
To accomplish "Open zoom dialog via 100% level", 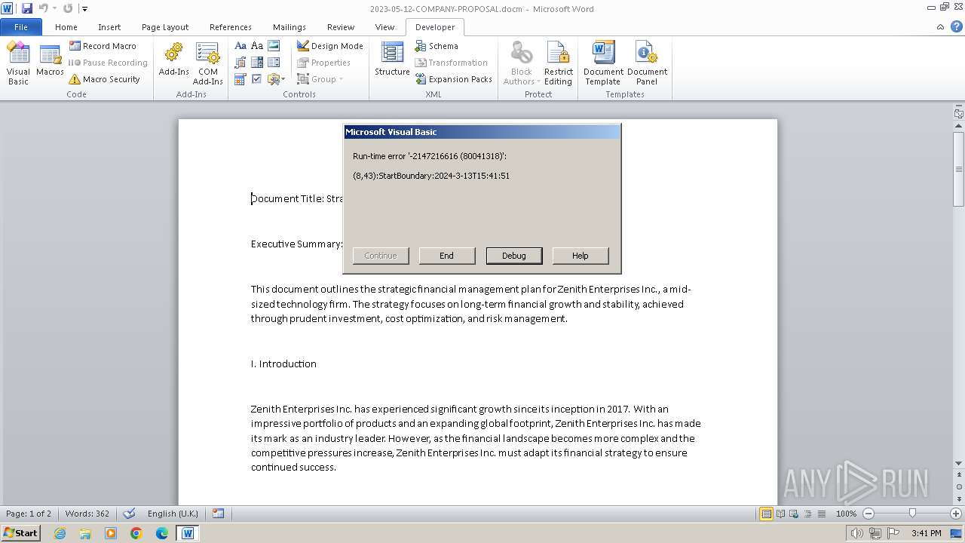I will point(846,514).
